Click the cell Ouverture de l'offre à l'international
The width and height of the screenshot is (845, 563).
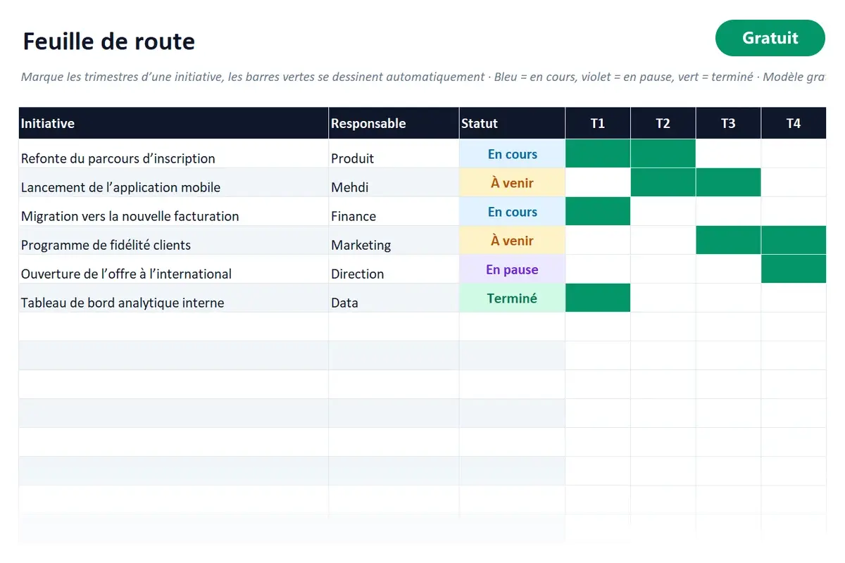click(173, 269)
